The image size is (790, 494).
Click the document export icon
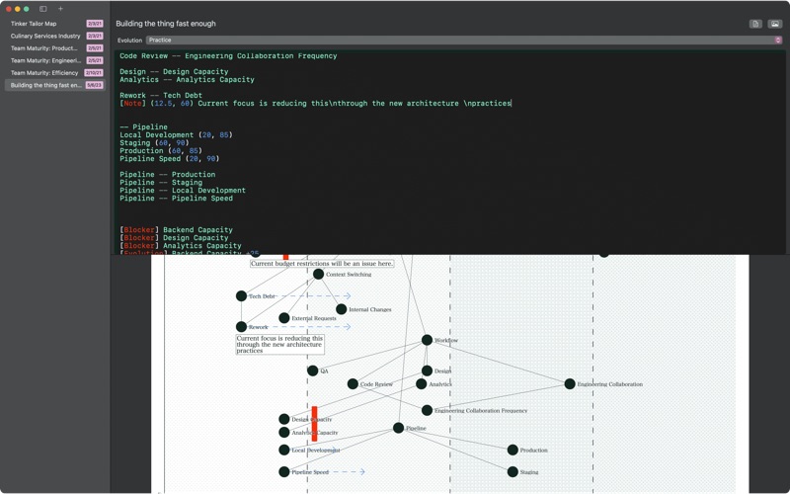pos(755,24)
